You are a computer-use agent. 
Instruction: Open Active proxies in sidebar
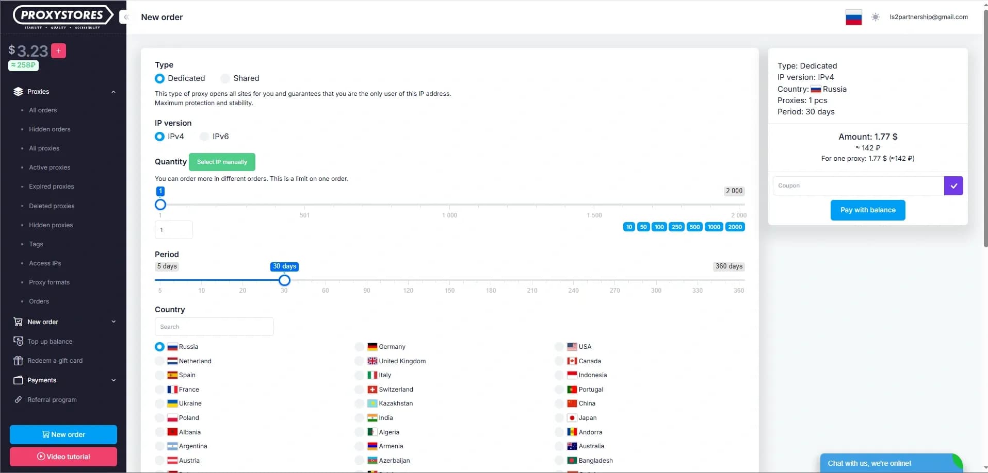pyautogui.click(x=50, y=167)
